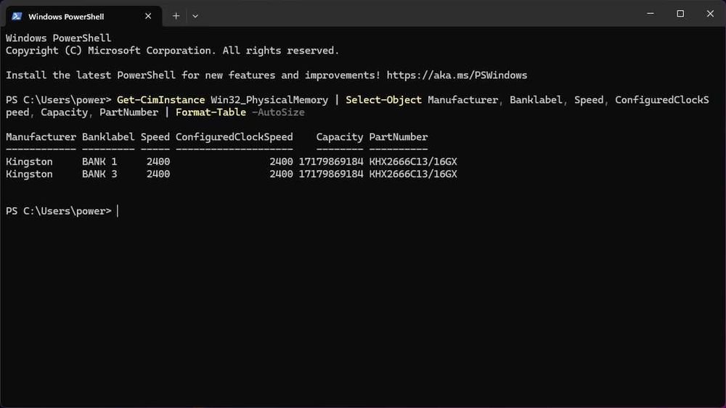Click the BANK 3 value
The width and height of the screenshot is (726, 408).
point(99,174)
